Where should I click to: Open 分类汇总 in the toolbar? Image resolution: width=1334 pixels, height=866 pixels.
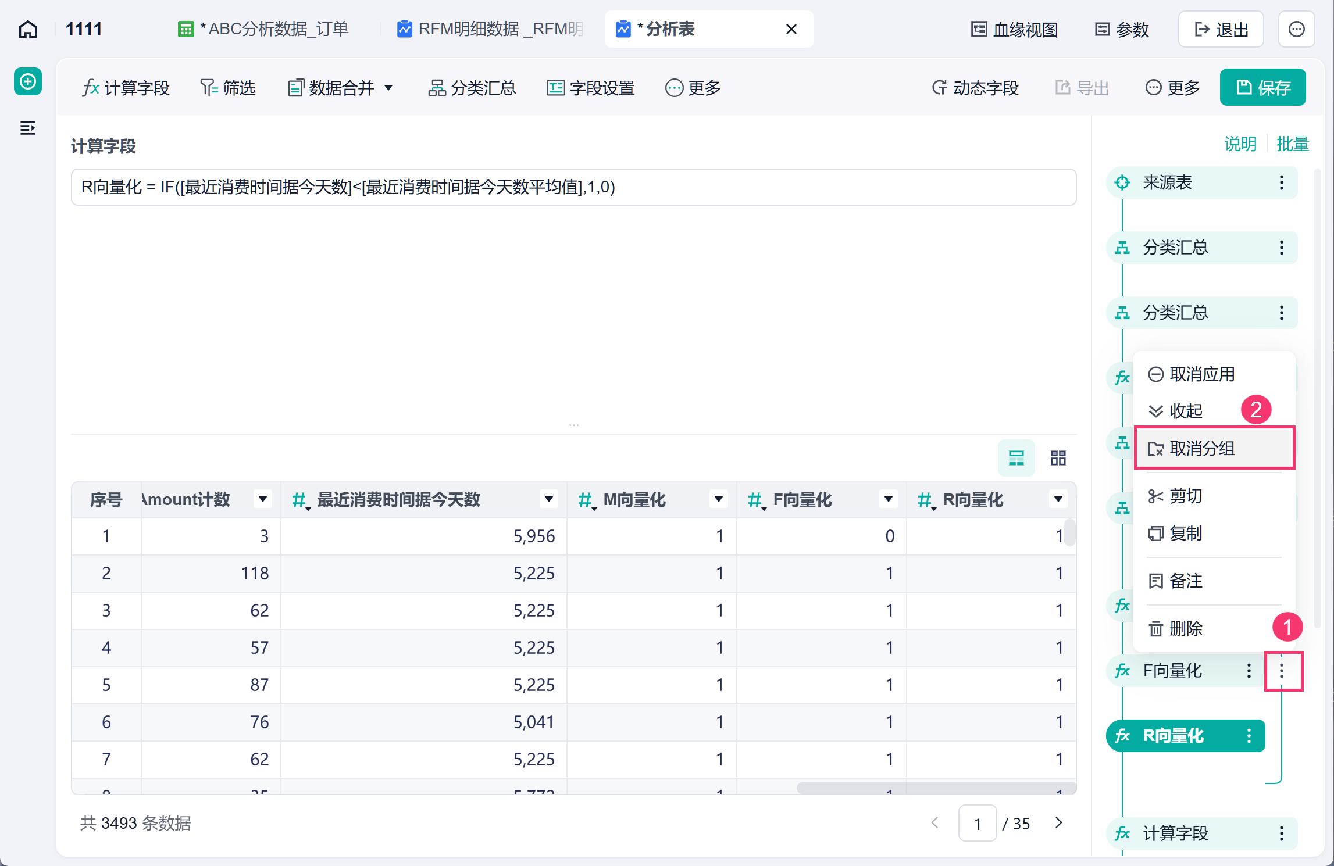coord(472,88)
